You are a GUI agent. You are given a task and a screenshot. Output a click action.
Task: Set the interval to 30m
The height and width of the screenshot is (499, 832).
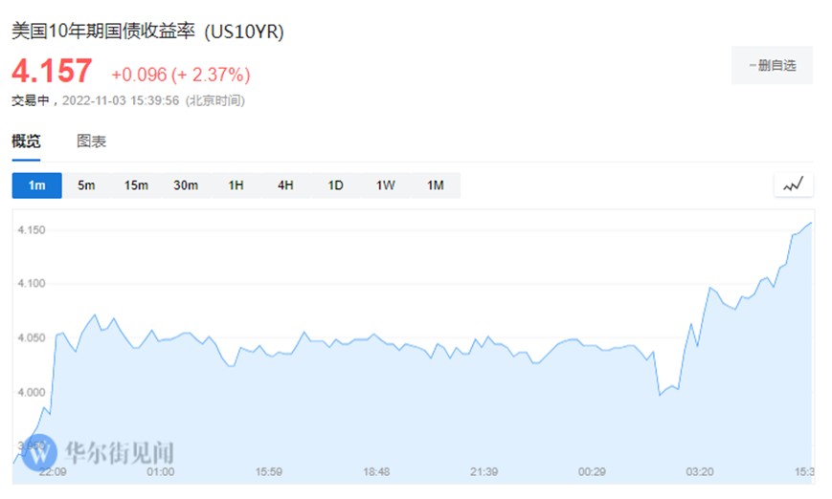186,185
